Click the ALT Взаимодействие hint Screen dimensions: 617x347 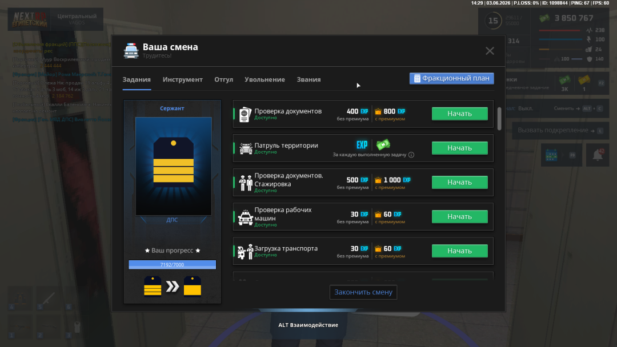click(308, 325)
